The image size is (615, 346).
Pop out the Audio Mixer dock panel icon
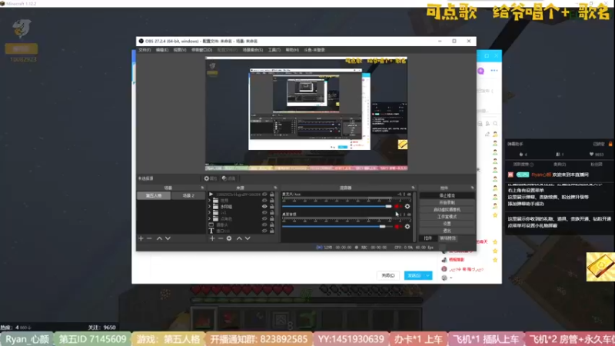413,188
